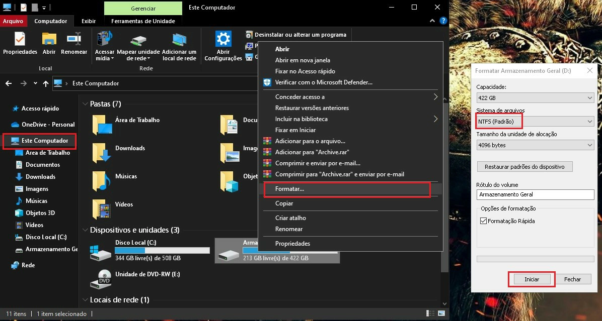Choose Adicionar para "Archive.rar"
602x321 pixels.
point(312,152)
